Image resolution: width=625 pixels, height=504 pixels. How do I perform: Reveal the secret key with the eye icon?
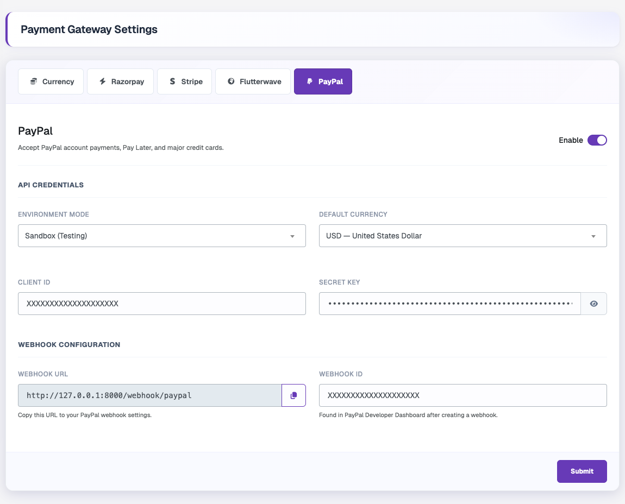593,304
